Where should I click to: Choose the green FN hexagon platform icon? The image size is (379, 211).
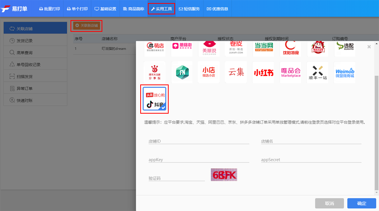(x=182, y=72)
